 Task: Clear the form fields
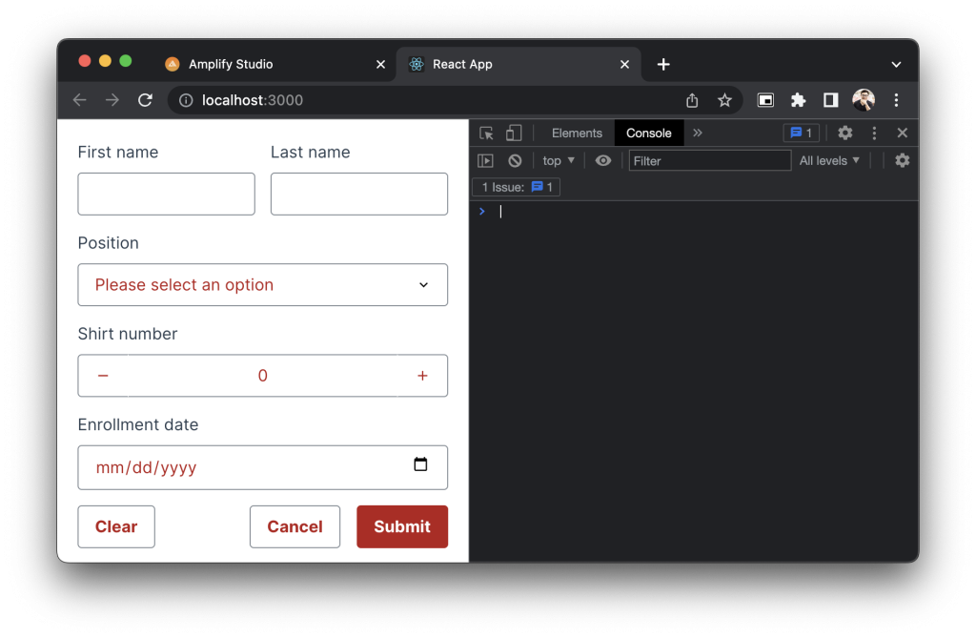(115, 526)
